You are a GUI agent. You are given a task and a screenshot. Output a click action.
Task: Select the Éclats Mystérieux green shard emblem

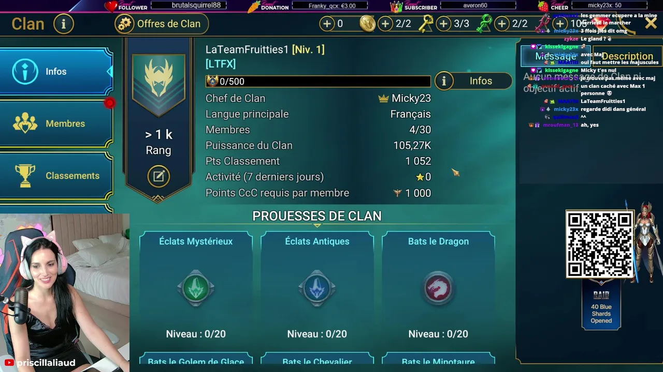pos(196,288)
